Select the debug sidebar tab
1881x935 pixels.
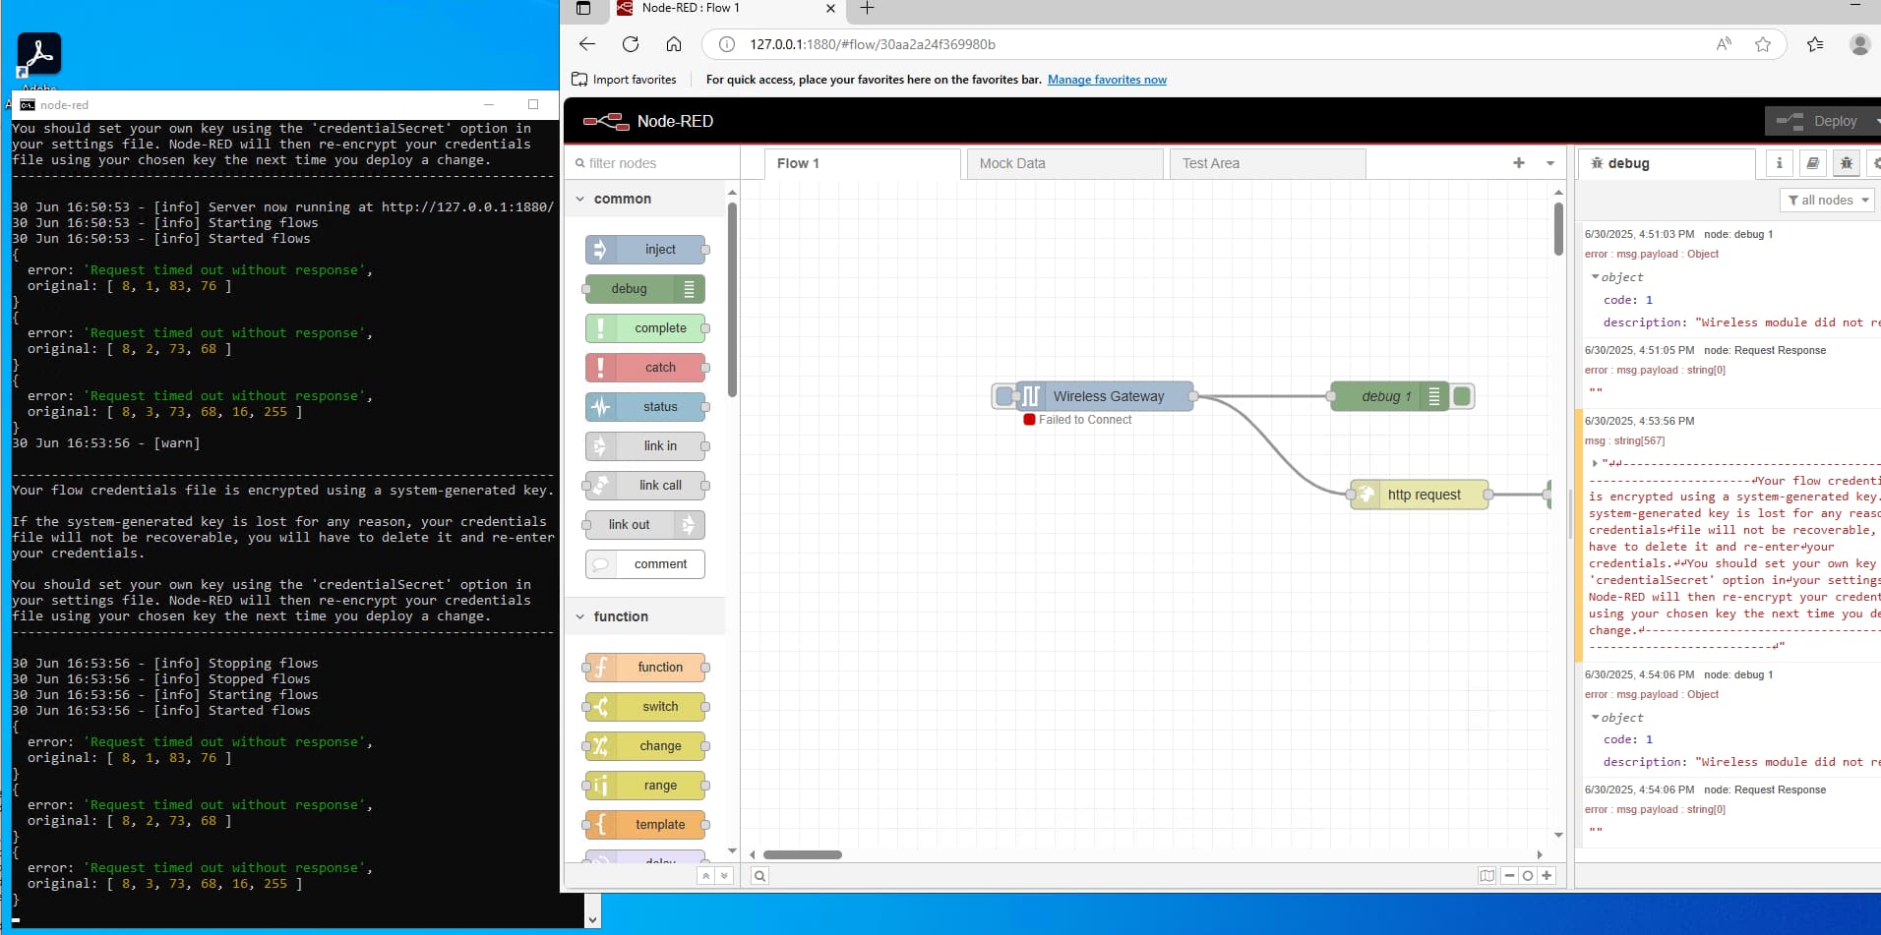point(1667,163)
